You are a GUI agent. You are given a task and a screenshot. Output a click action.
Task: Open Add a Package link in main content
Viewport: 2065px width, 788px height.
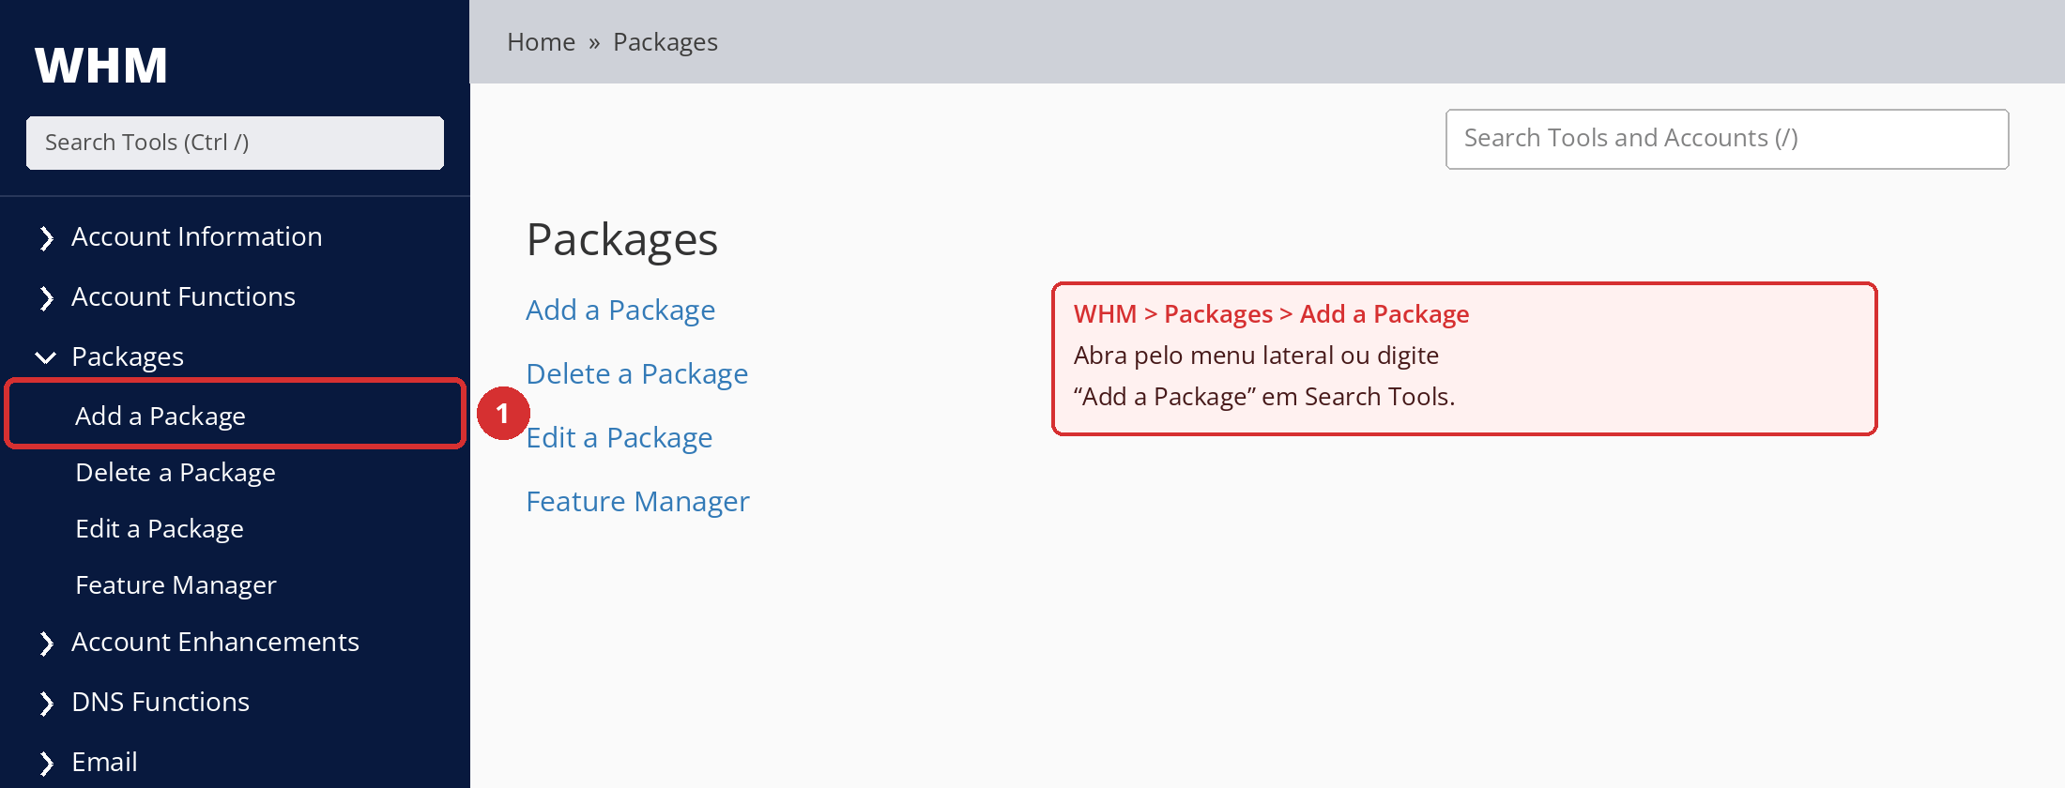point(620,311)
